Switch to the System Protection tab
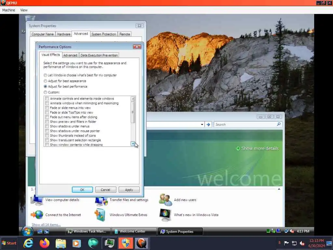Viewport: 333px width, 250px height. coord(104,34)
